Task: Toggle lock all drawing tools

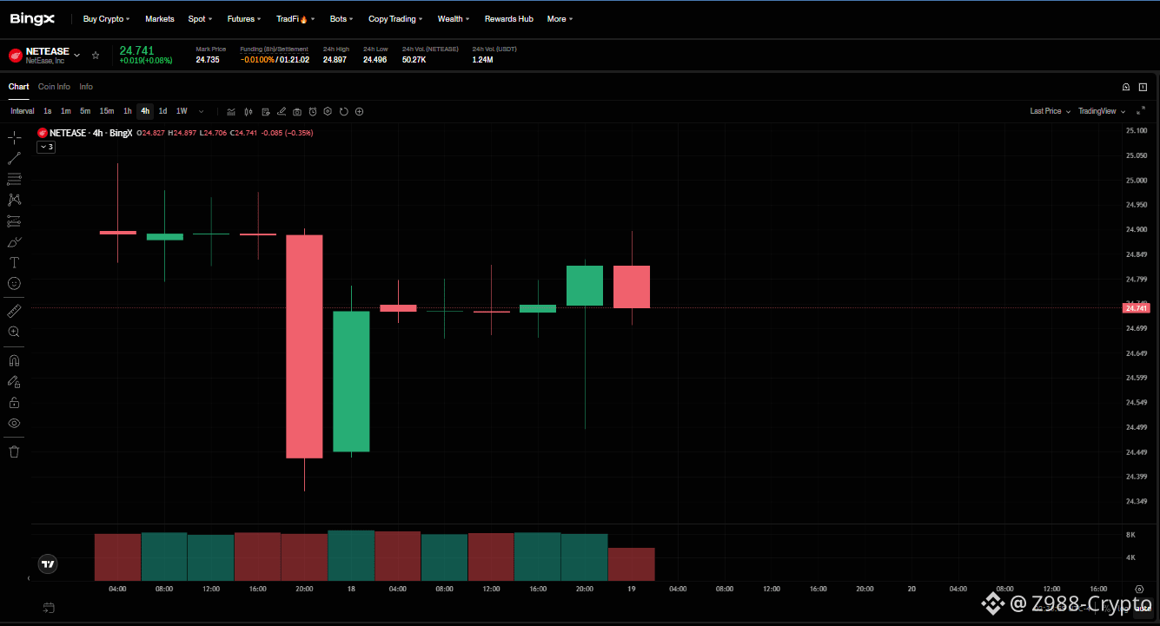Action: [x=14, y=402]
